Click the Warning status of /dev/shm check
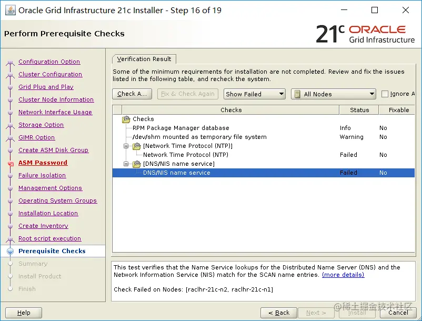The height and width of the screenshot is (321, 422). coord(351,137)
